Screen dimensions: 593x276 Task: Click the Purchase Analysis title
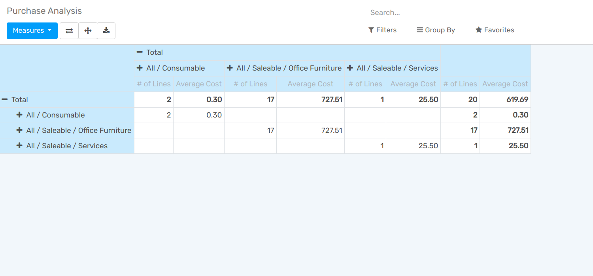point(44,11)
